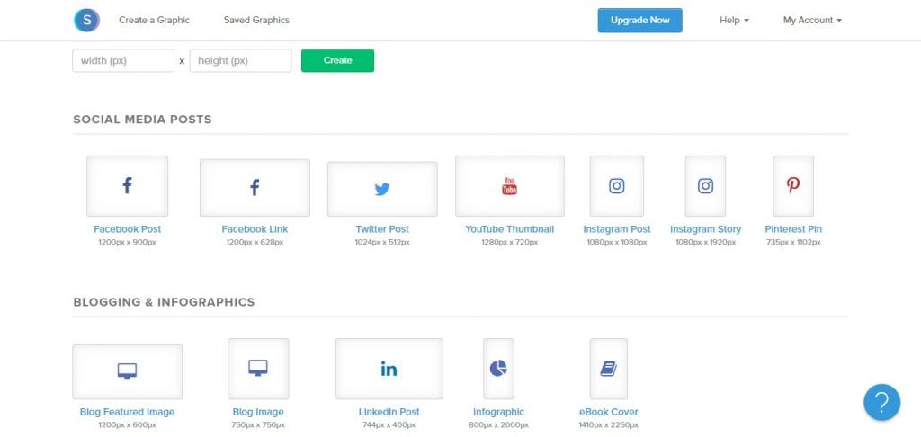Expand the Help dropdown menu

click(734, 20)
